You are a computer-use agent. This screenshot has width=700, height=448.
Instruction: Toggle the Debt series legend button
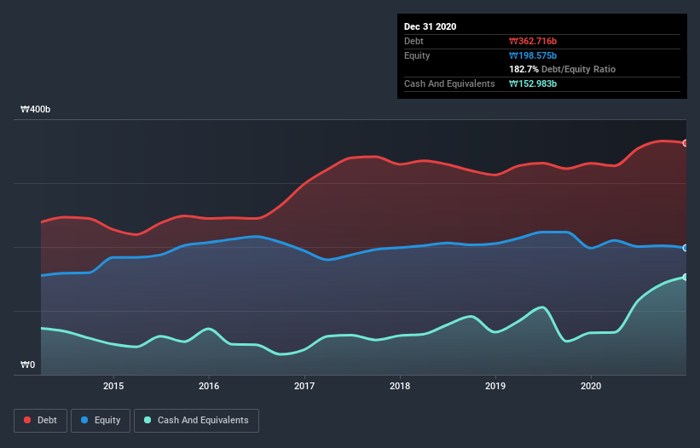coord(40,421)
